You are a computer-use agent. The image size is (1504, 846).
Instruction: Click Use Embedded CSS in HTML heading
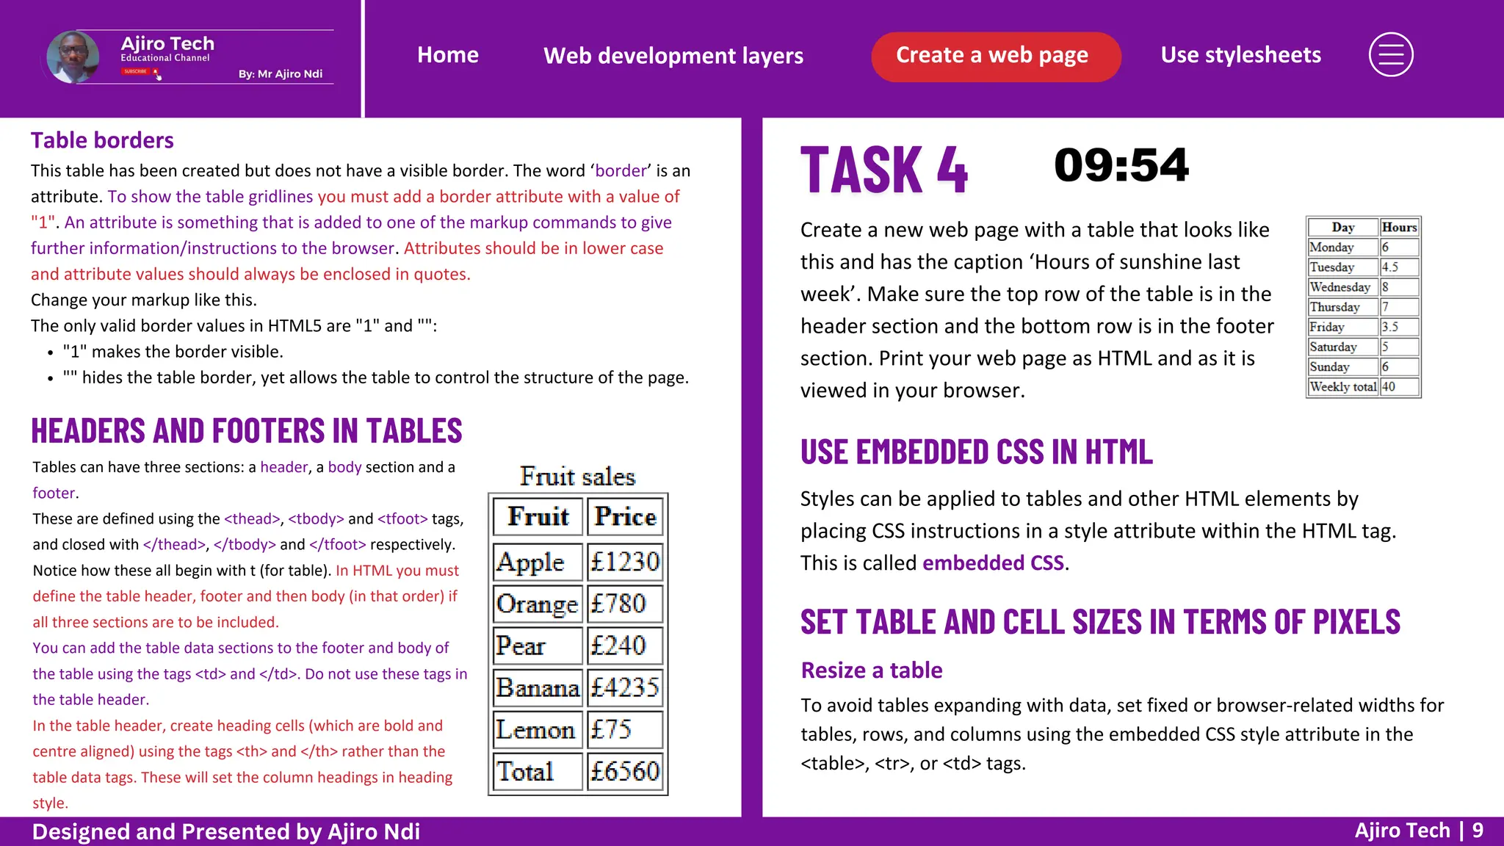[x=976, y=452]
